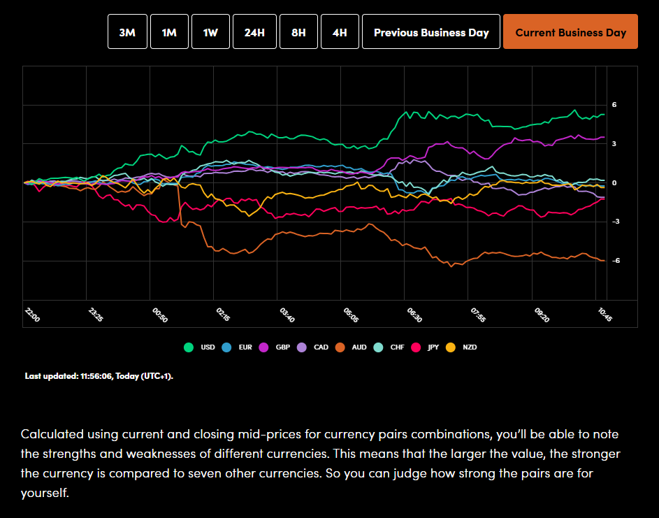Choose the 24H time range
Screen dimensions: 659x518
[254, 32]
